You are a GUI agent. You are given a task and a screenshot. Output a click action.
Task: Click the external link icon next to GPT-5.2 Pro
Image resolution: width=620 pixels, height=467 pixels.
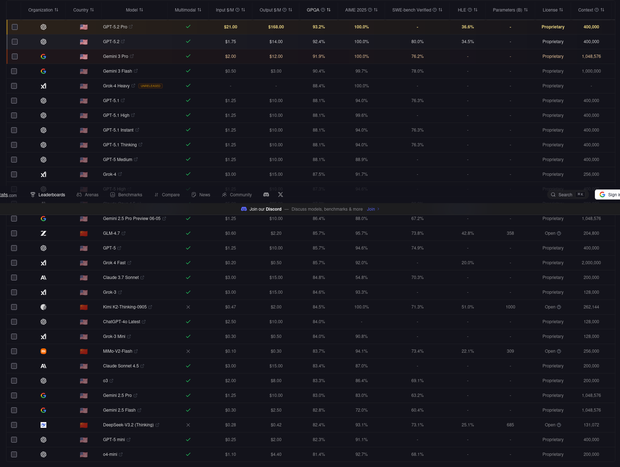[x=130, y=27]
